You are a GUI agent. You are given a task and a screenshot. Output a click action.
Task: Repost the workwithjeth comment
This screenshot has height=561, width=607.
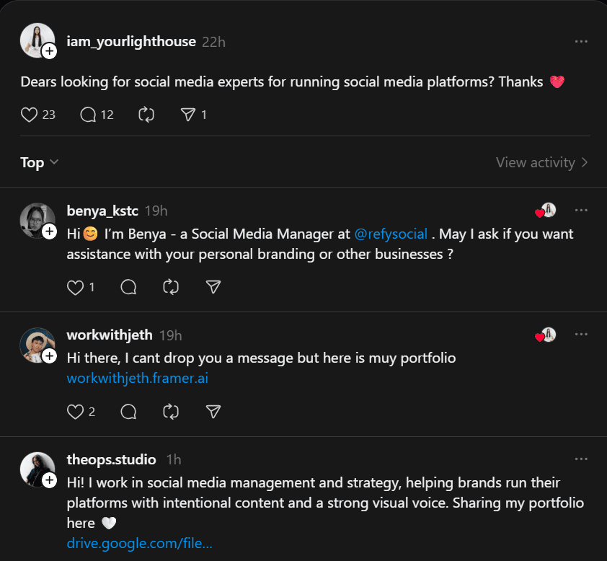(x=171, y=412)
